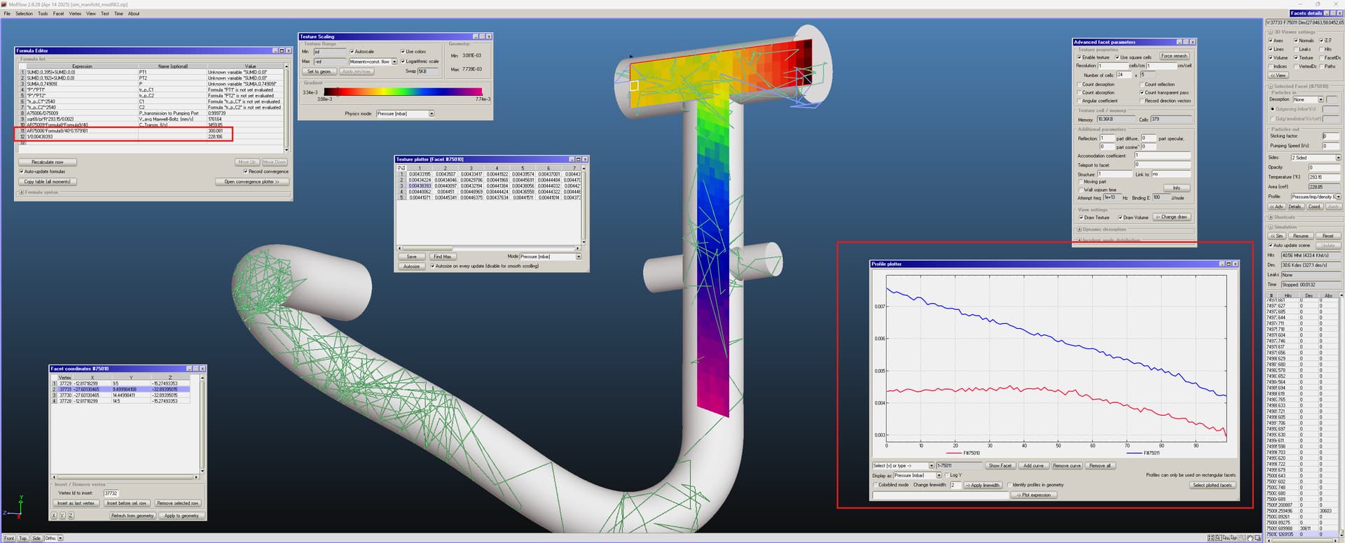Click the Force remesh button
1345x543 pixels.
pyautogui.click(x=1174, y=56)
